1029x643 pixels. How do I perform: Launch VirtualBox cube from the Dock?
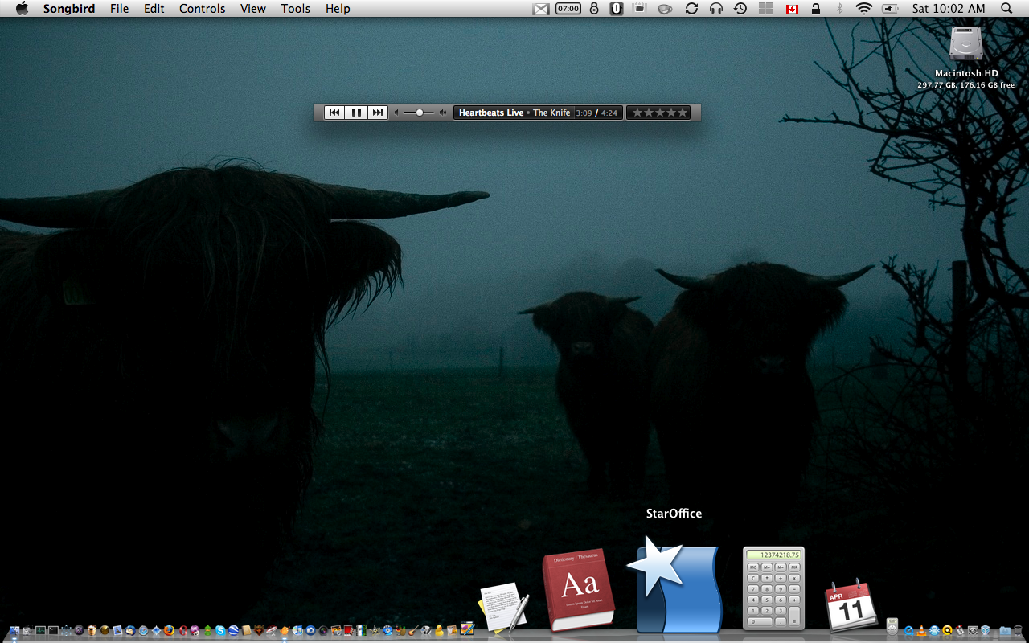(x=985, y=630)
